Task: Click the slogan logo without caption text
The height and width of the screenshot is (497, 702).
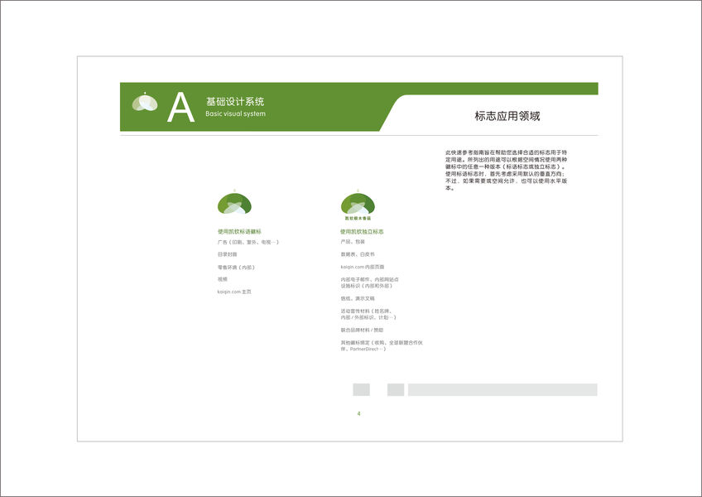Action: click(x=234, y=203)
